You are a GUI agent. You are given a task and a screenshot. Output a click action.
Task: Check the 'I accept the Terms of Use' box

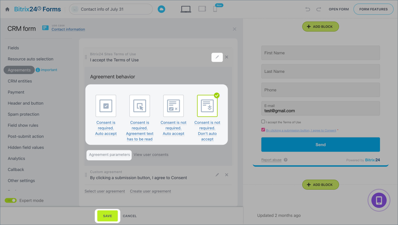(x=263, y=122)
